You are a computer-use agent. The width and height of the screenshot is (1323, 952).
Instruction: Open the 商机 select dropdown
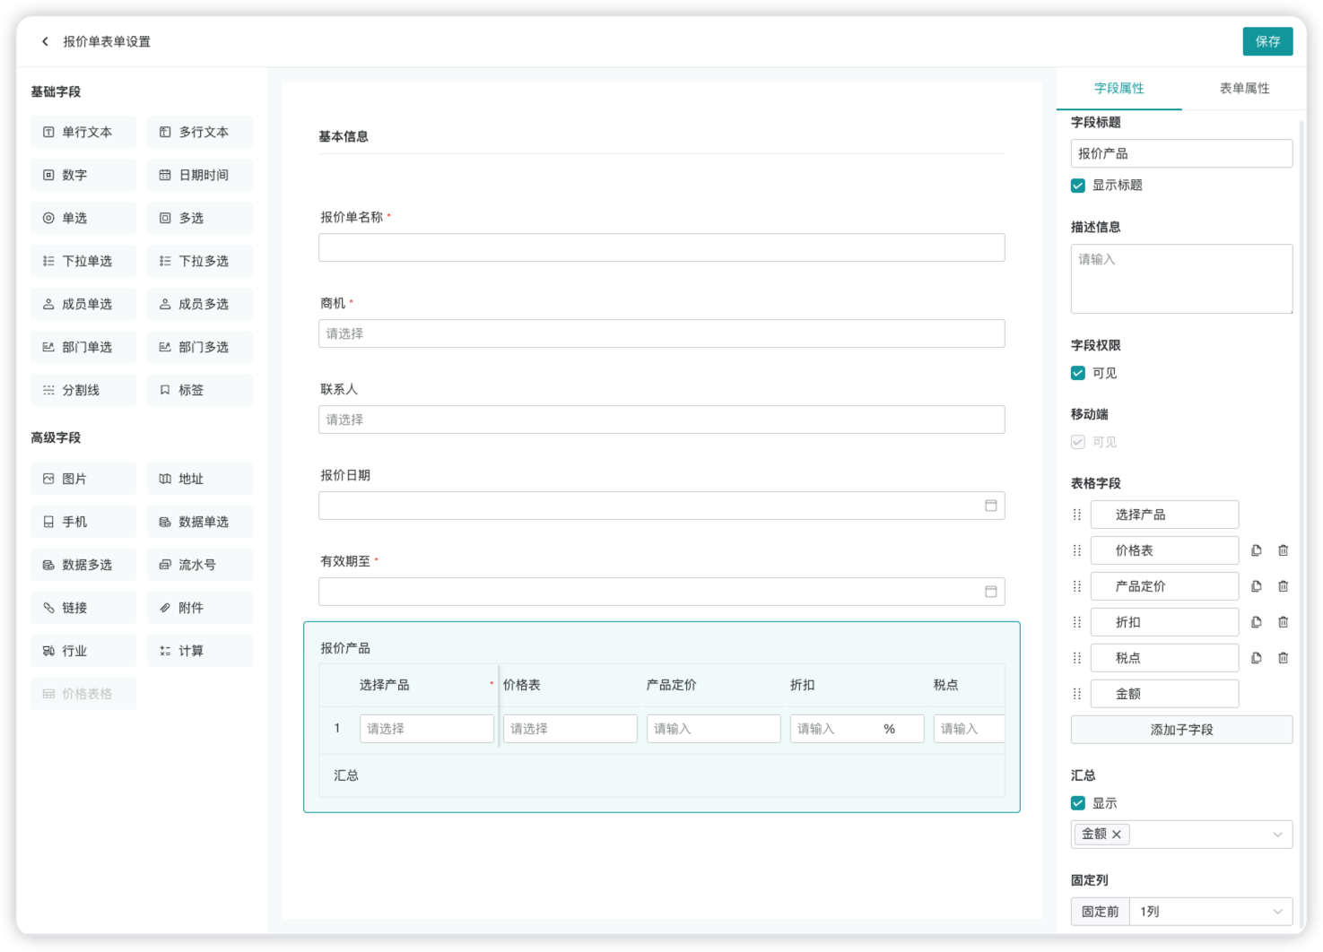coord(661,333)
